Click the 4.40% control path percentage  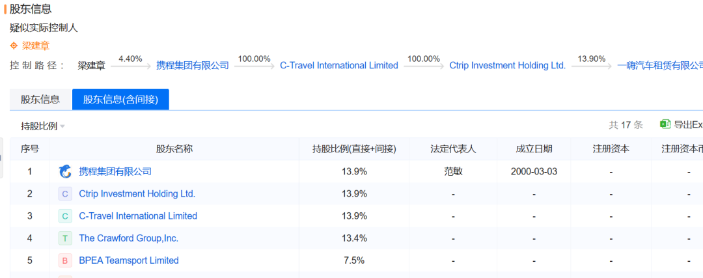point(130,59)
